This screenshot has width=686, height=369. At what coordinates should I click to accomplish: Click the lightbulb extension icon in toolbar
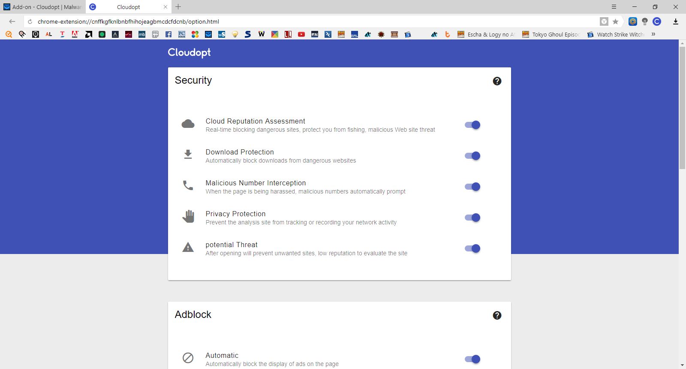point(645,21)
